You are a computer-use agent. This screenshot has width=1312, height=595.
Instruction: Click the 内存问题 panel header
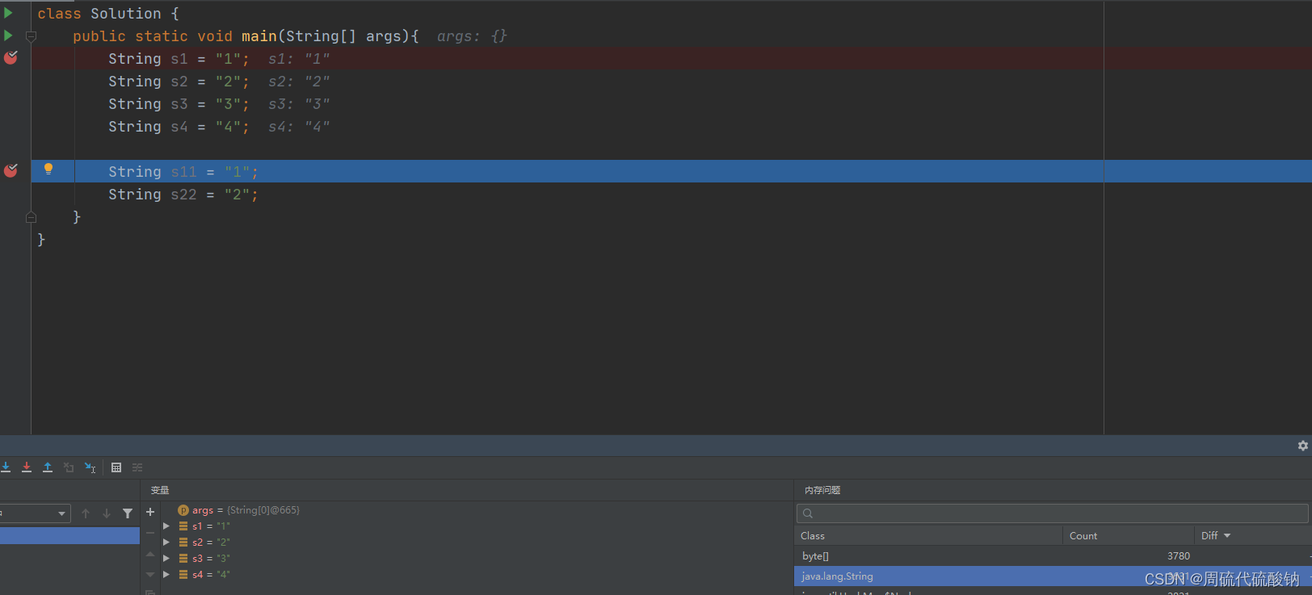(x=822, y=490)
